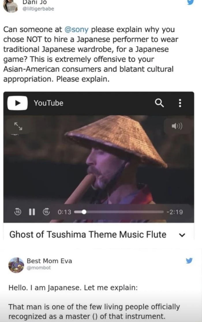Open Dani Jo's profile avatar
This screenshot has width=202, height=322.
(x=10, y=6)
